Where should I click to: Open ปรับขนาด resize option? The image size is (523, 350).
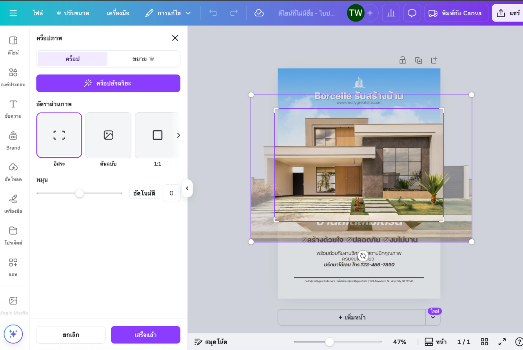tap(73, 13)
